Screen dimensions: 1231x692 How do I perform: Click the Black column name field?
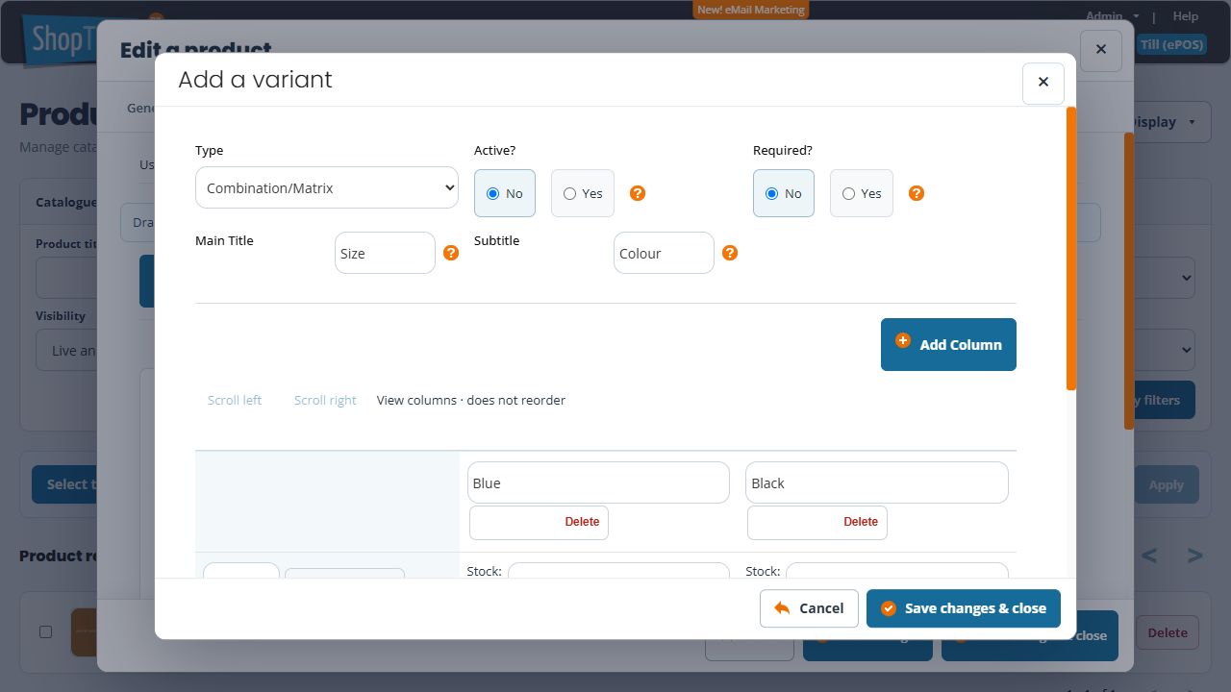coord(877,482)
